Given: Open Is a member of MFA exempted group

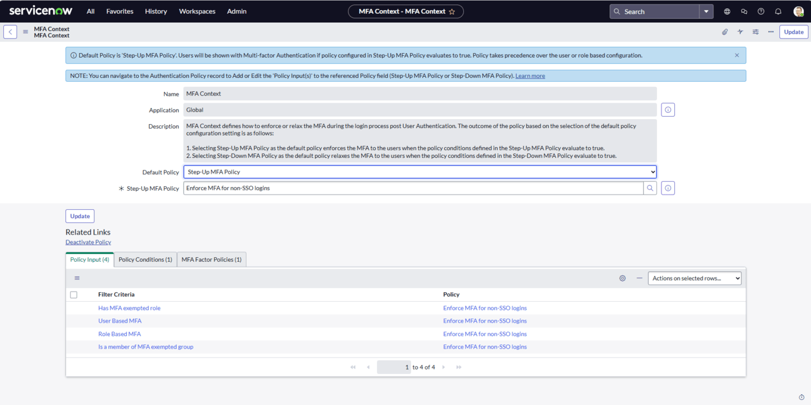Looking at the screenshot, I should 146,347.
